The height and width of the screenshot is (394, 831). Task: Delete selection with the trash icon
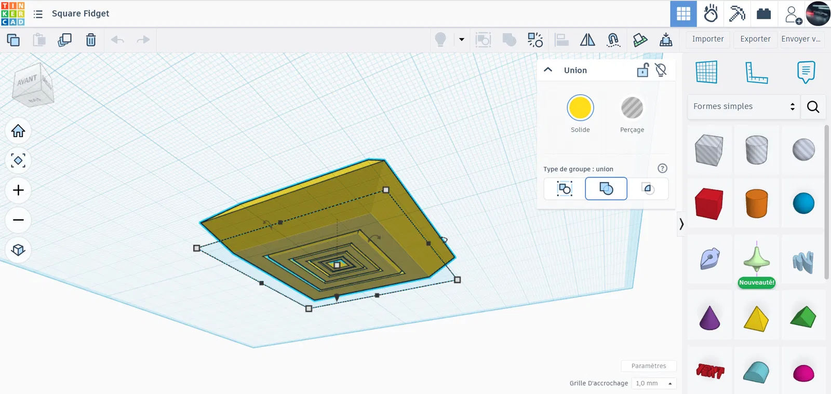click(91, 40)
